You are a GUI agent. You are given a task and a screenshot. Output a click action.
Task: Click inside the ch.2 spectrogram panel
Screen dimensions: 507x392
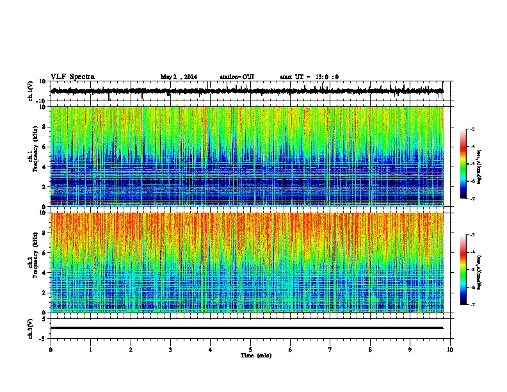point(246,263)
